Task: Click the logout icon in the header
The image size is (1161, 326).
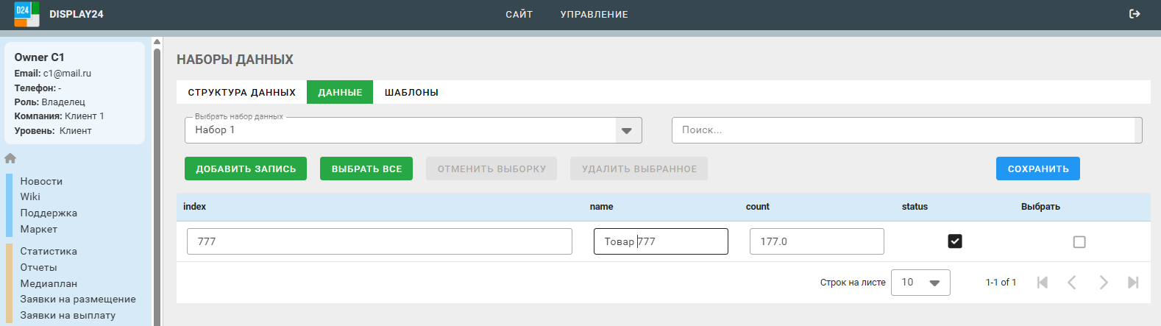Action: pos(1135,14)
